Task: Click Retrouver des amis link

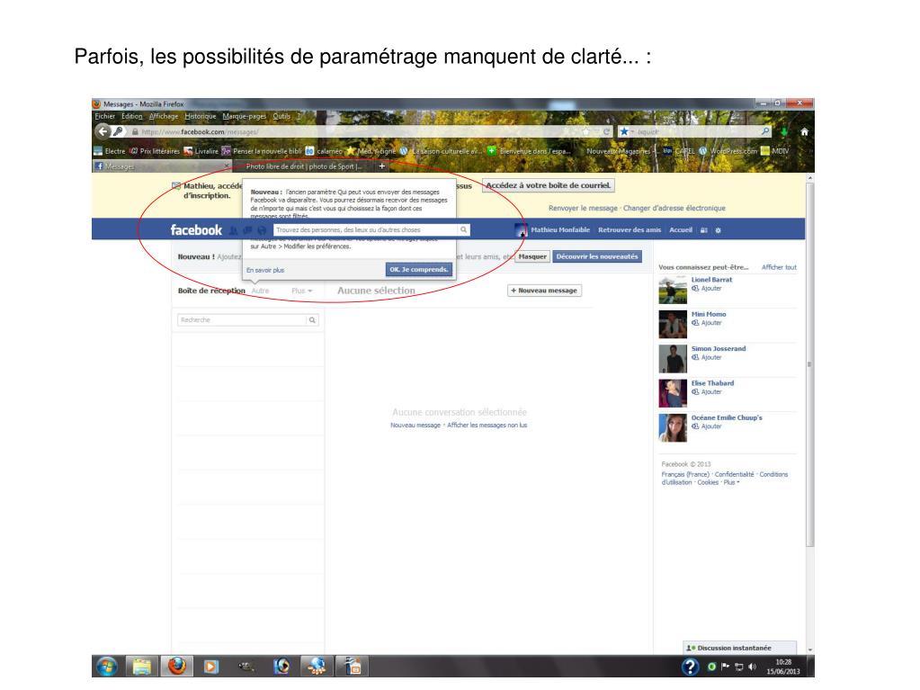Action: click(629, 230)
